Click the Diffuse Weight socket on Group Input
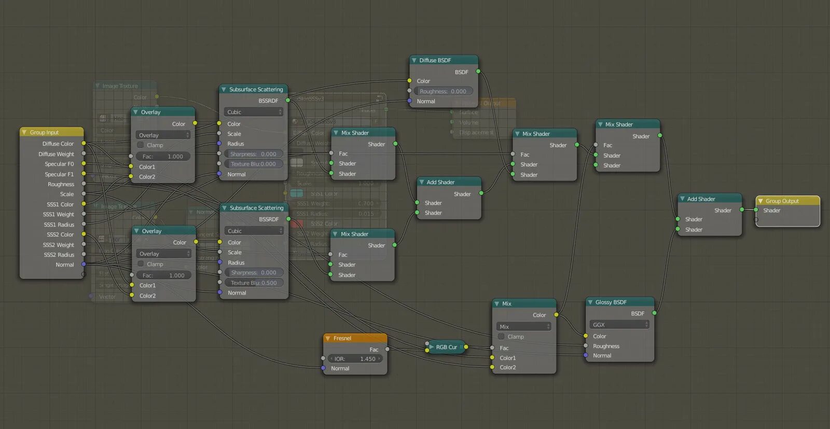 click(x=84, y=154)
